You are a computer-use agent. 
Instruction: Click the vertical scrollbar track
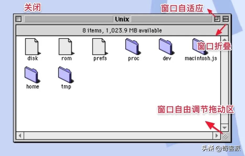[x=225, y=84]
